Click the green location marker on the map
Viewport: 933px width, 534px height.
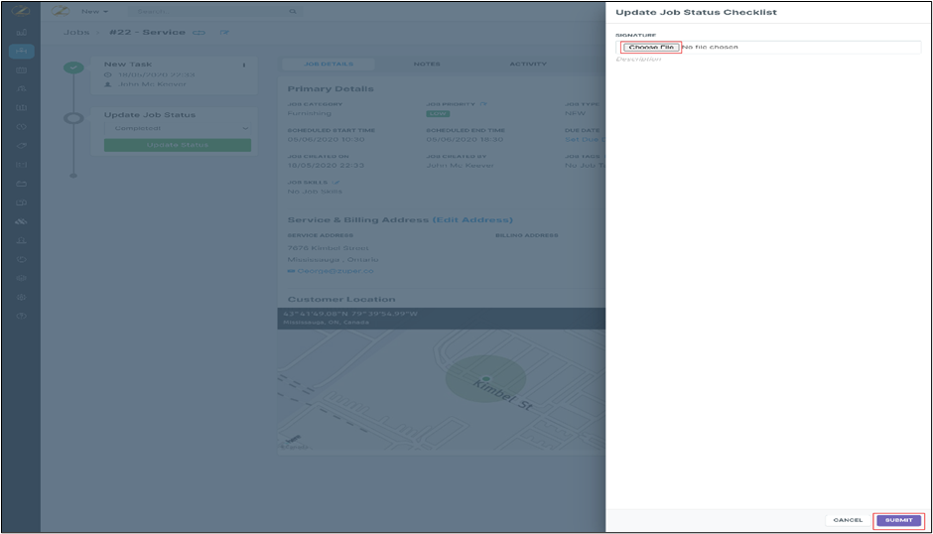486,378
